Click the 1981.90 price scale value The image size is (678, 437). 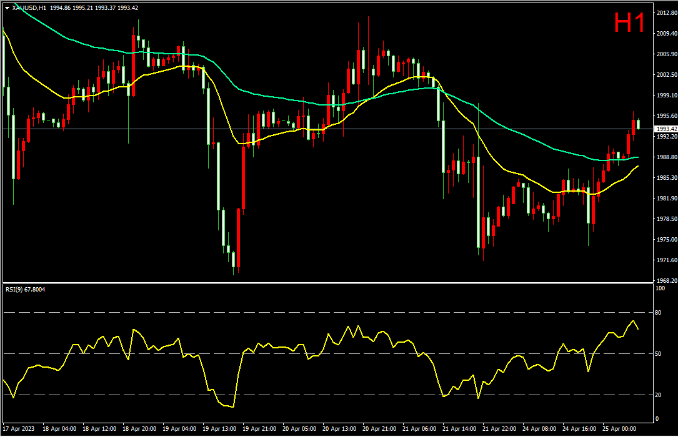(x=667, y=198)
